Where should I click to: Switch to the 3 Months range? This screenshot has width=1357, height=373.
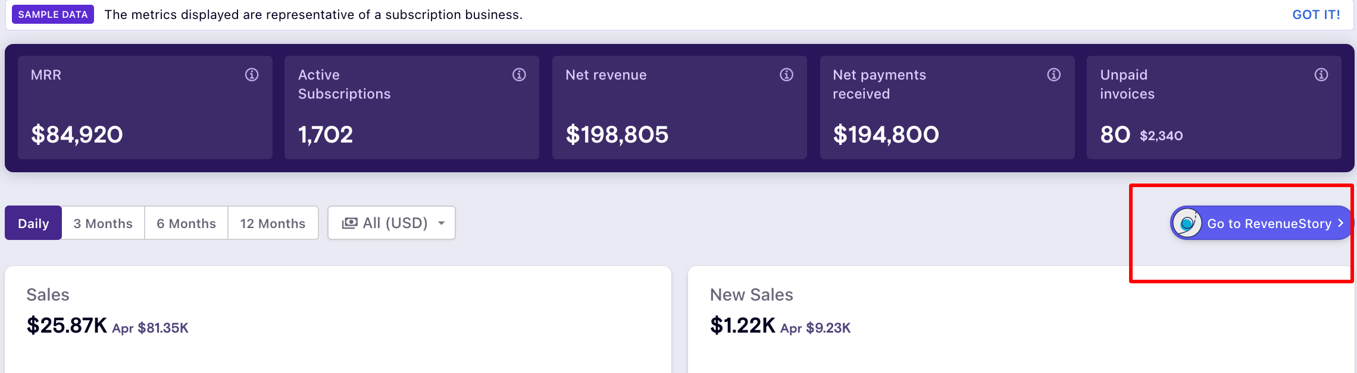[103, 223]
